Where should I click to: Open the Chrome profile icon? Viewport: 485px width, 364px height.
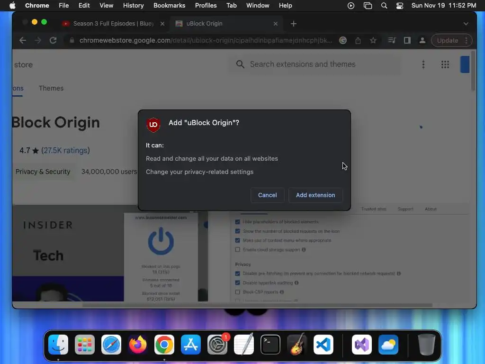click(422, 40)
